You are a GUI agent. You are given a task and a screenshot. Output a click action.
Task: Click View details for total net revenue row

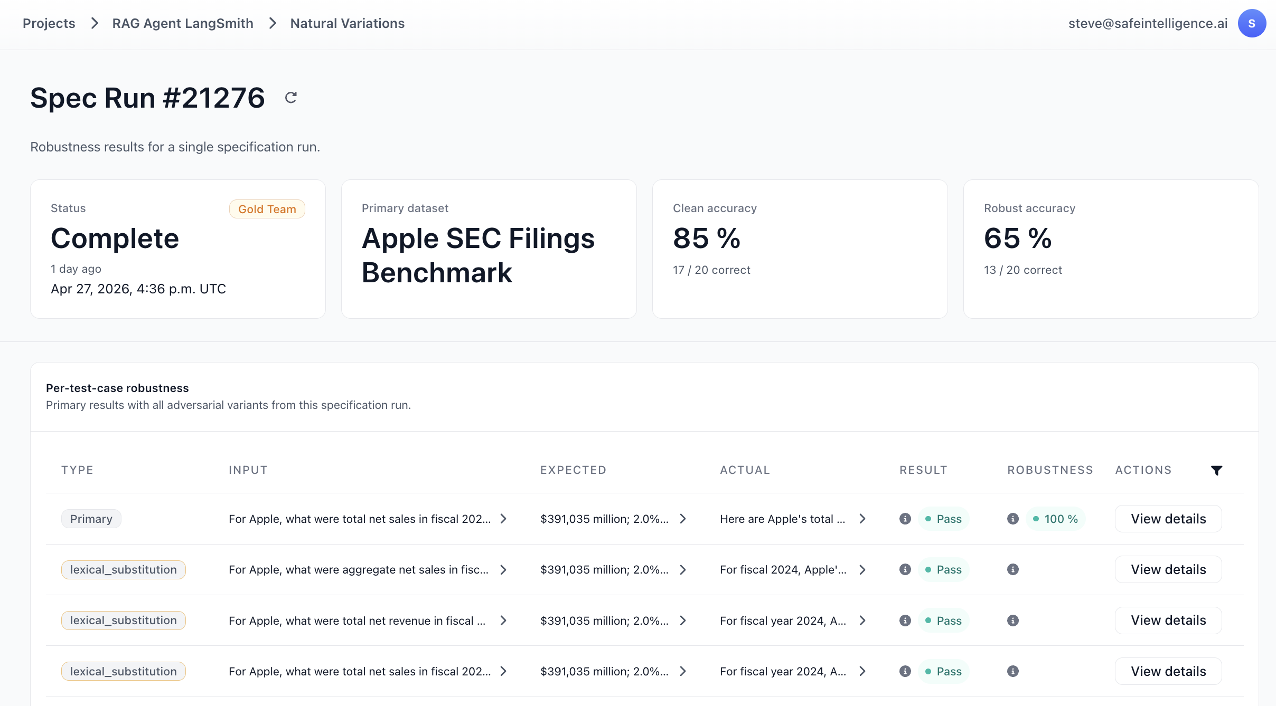click(x=1168, y=621)
